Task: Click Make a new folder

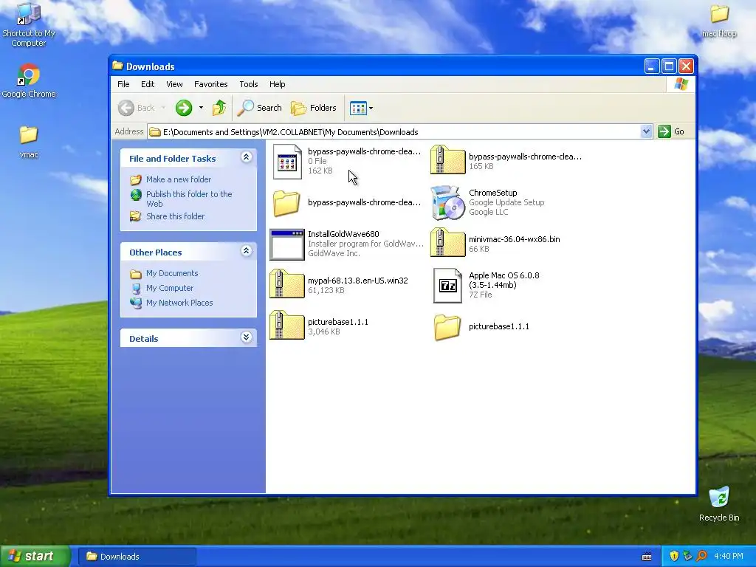Action: pos(179,179)
